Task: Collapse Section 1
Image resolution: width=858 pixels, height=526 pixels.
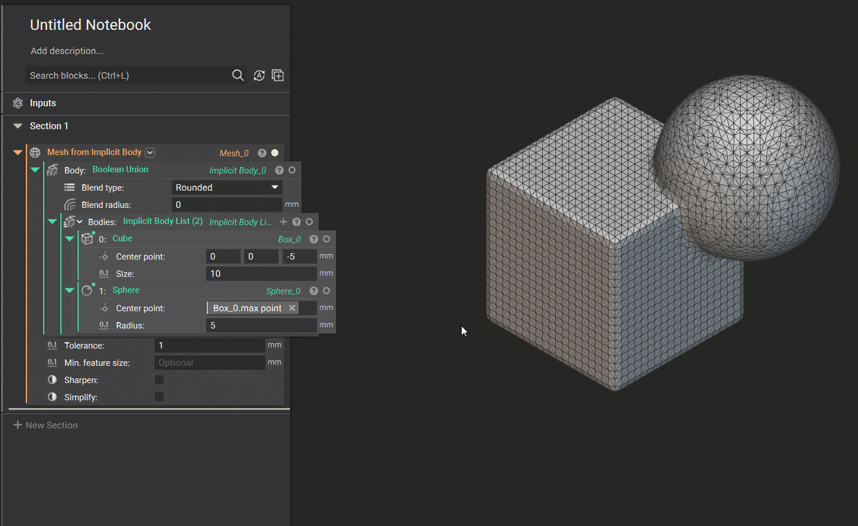Action: 18,126
